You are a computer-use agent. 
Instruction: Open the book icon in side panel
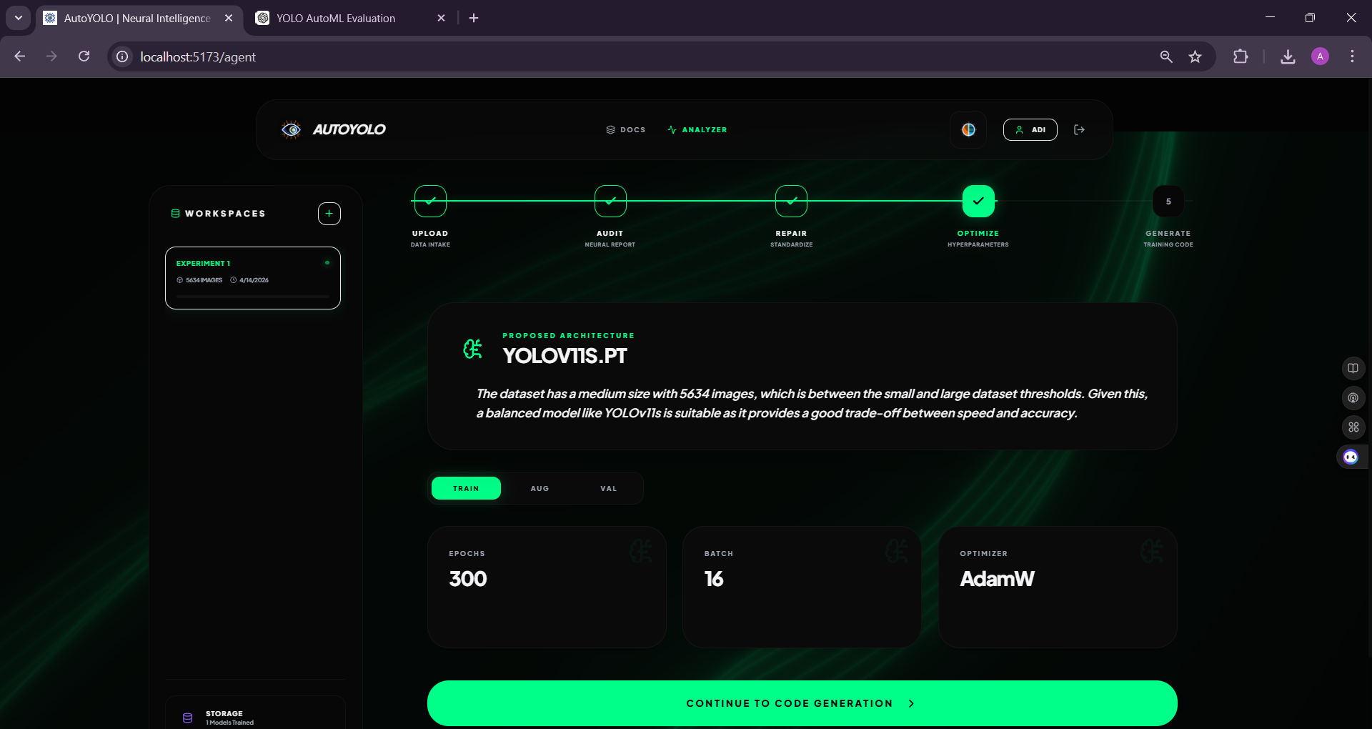pyautogui.click(x=1353, y=368)
